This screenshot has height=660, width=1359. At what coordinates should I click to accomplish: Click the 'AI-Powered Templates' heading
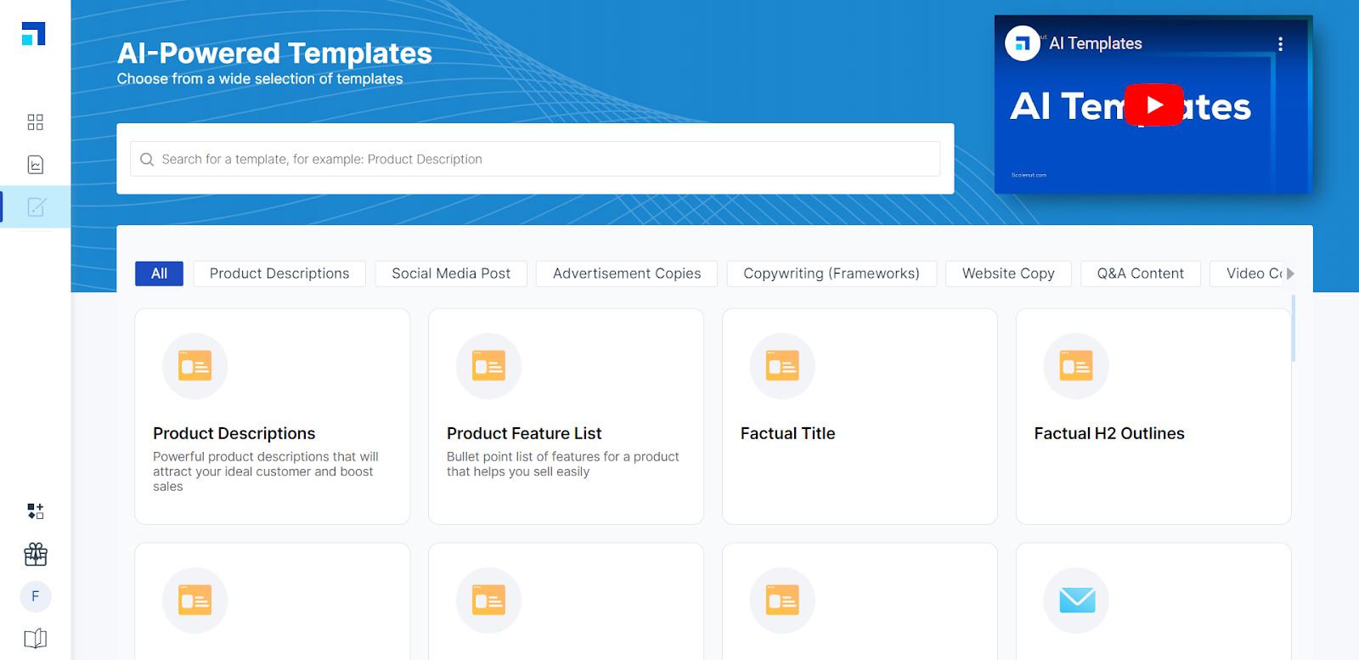pos(274,54)
